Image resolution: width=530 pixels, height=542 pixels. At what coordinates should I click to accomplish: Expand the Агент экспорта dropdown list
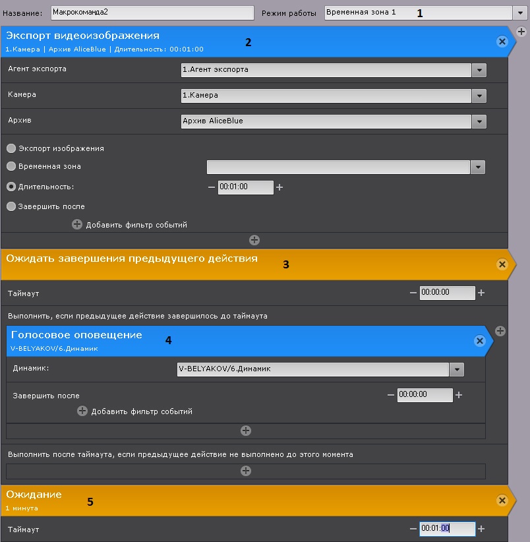(x=479, y=70)
